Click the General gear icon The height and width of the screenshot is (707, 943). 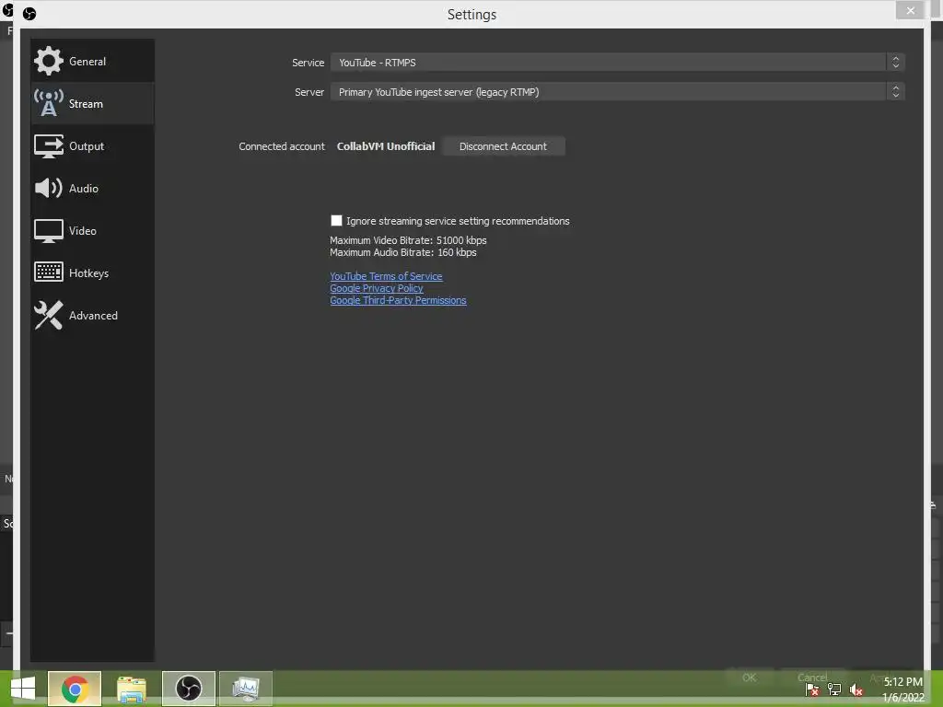48,61
